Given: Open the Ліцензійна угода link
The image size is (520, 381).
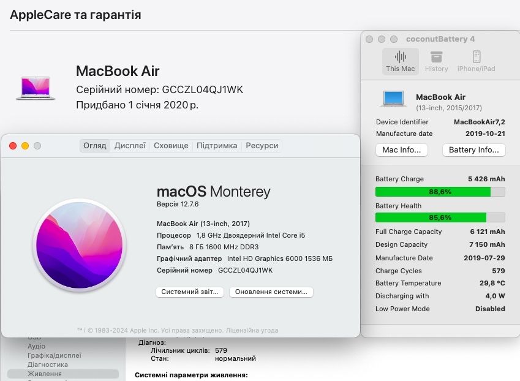Looking at the screenshot, I should click(x=252, y=330).
